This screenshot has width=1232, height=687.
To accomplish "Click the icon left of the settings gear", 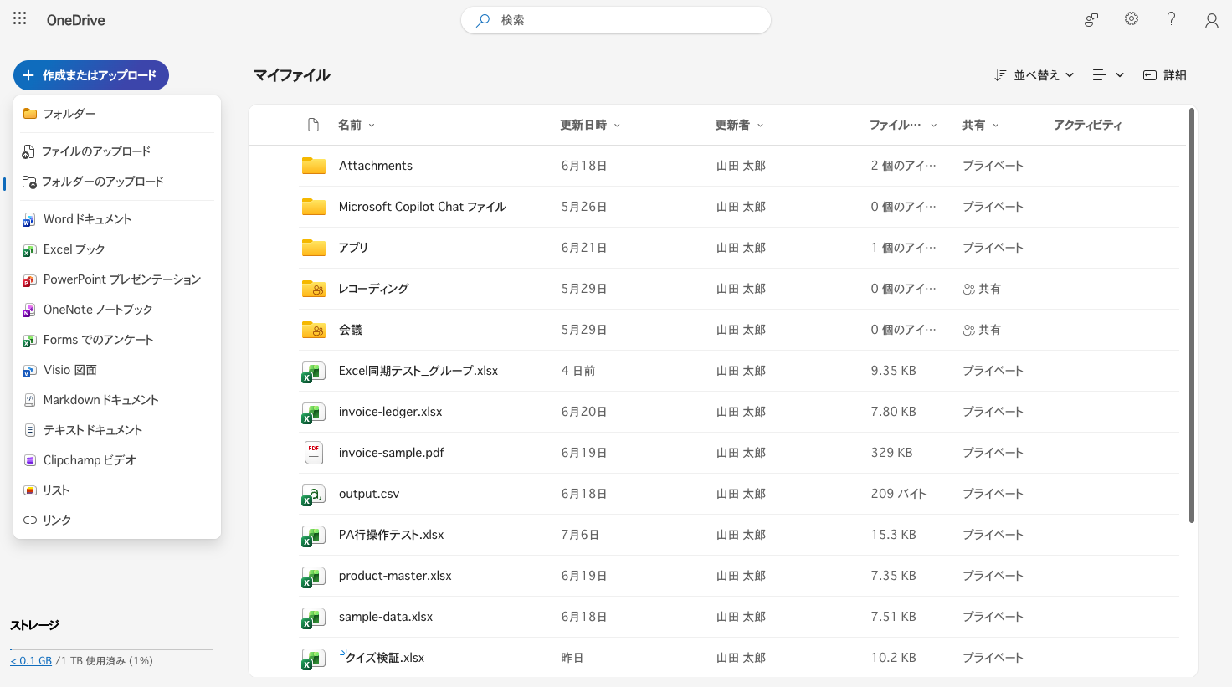I will coord(1091,20).
